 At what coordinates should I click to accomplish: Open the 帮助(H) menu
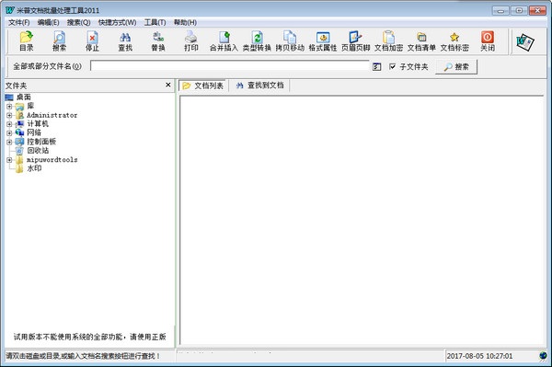click(185, 22)
